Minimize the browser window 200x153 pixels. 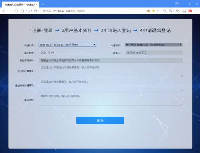pyautogui.click(x=183, y=4)
